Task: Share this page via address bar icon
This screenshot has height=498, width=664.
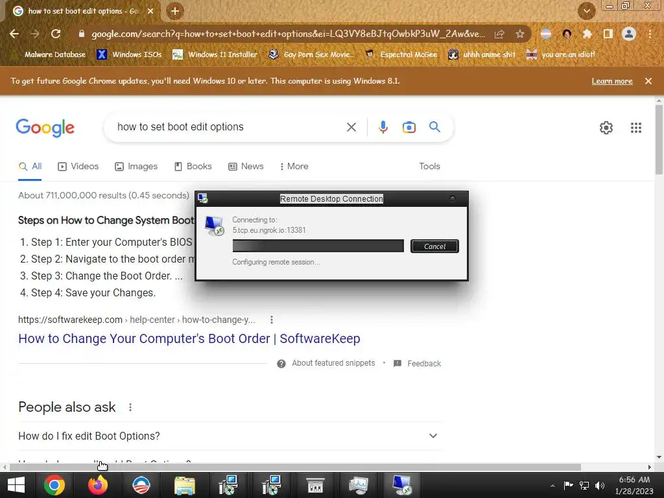Action: click(x=500, y=34)
